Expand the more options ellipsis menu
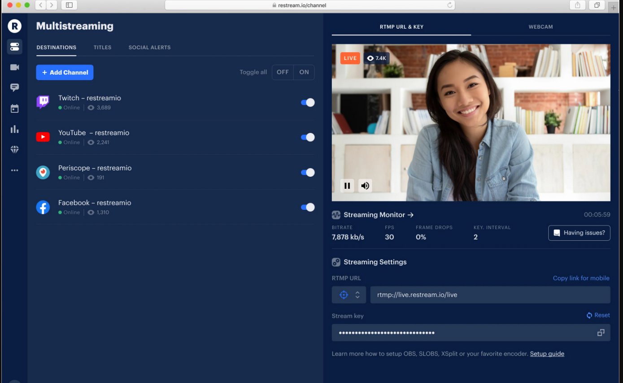The height and width of the screenshot is (383, 623). click(14, 170)
